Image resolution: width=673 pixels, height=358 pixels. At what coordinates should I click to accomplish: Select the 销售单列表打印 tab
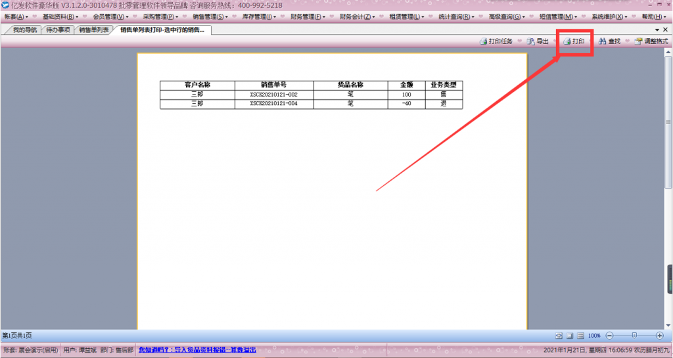point(162,30)
